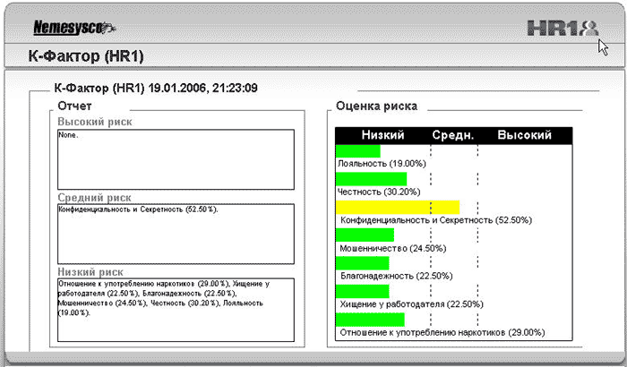Click the green Лояльность bar

[x=358, y=150]
